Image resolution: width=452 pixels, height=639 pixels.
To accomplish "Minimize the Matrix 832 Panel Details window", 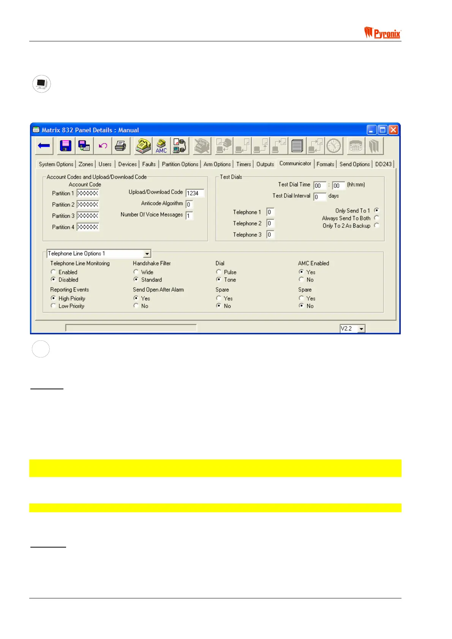I will tap(372, 130).
